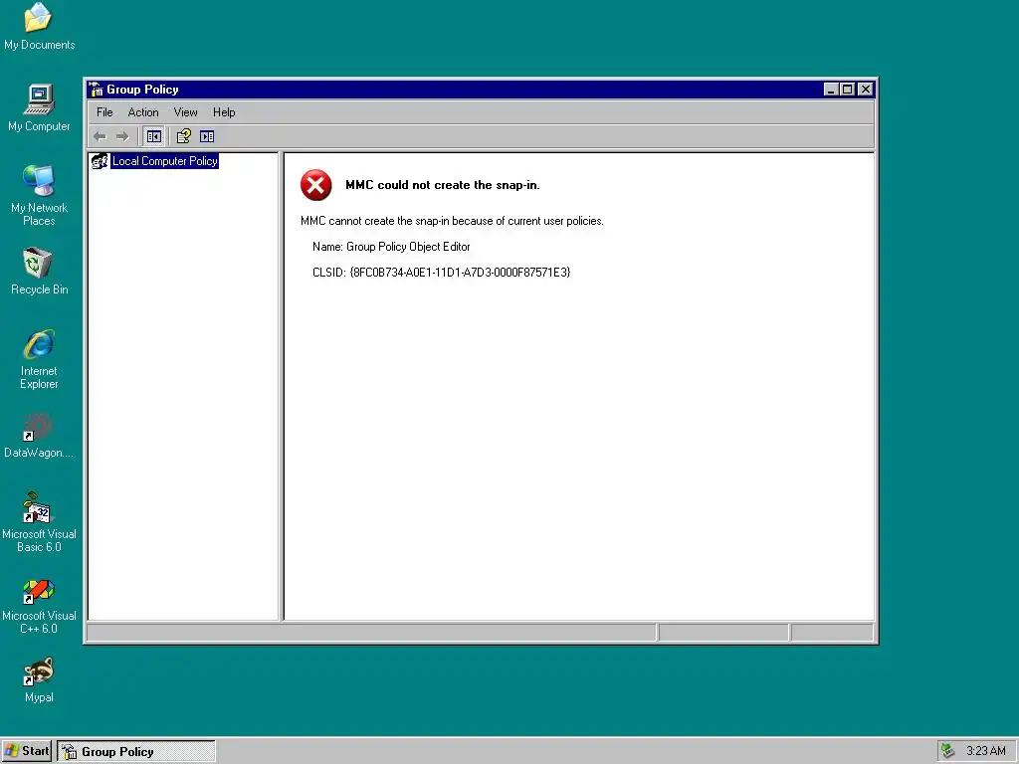Viewport: 1019px width, 764px height.
Task: Maximize the Group Policy window
Action: click(848, 89)
